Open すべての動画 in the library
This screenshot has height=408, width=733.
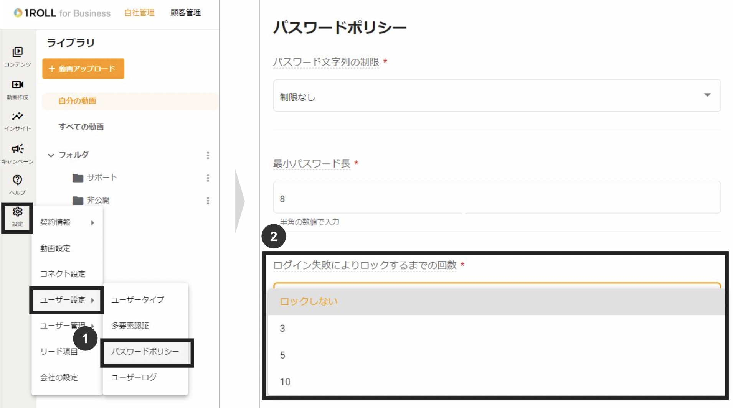pos(81,127)
